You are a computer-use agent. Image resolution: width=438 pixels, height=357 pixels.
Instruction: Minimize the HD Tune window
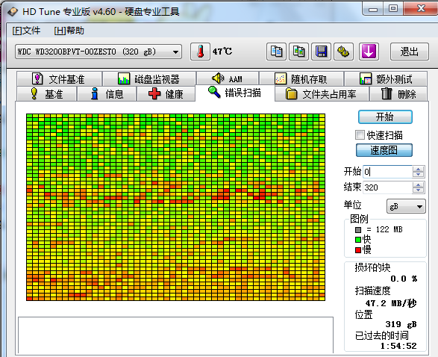373,9
